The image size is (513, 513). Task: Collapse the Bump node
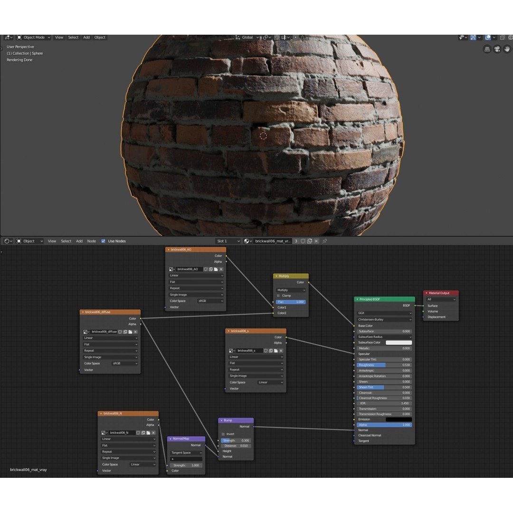pos(221,420)
